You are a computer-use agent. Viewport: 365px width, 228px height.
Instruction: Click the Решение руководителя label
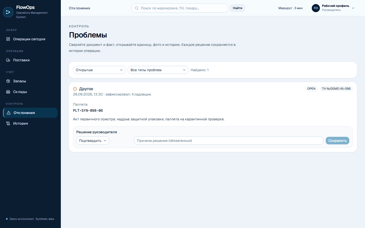pyautogui.click(x=97, y=132)
